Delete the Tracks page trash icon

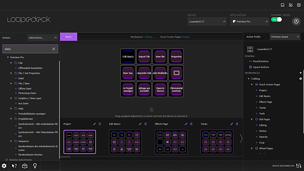click(237, 124)
